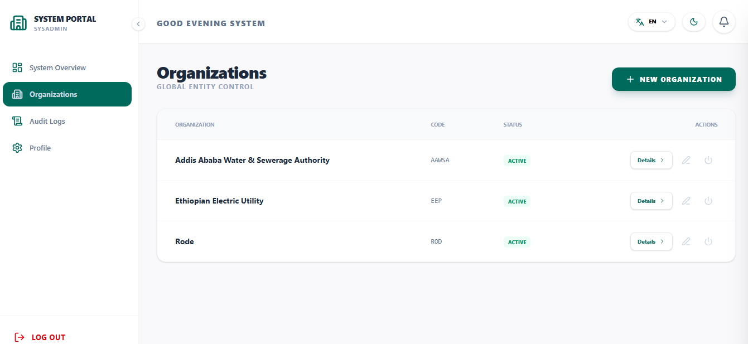The width and height of the screenshot is (748, 344).
Task: Click the New Organization button
Action: coord(674,79)
